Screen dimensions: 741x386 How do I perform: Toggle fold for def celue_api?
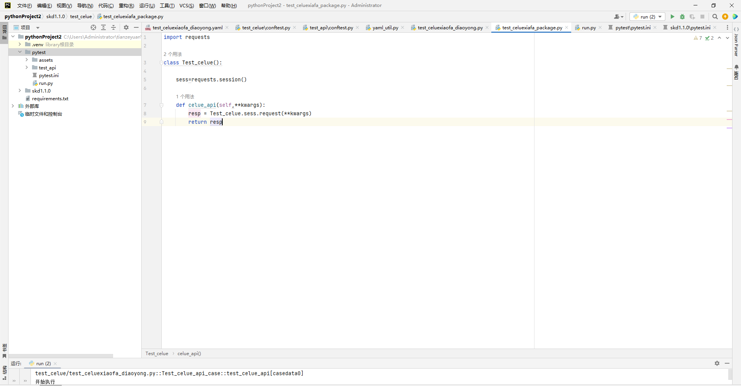[x=161, y=105]
